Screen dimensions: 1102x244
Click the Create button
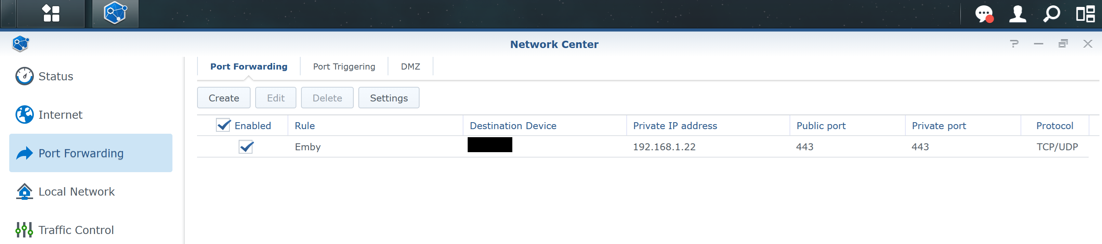click(224, 98)
